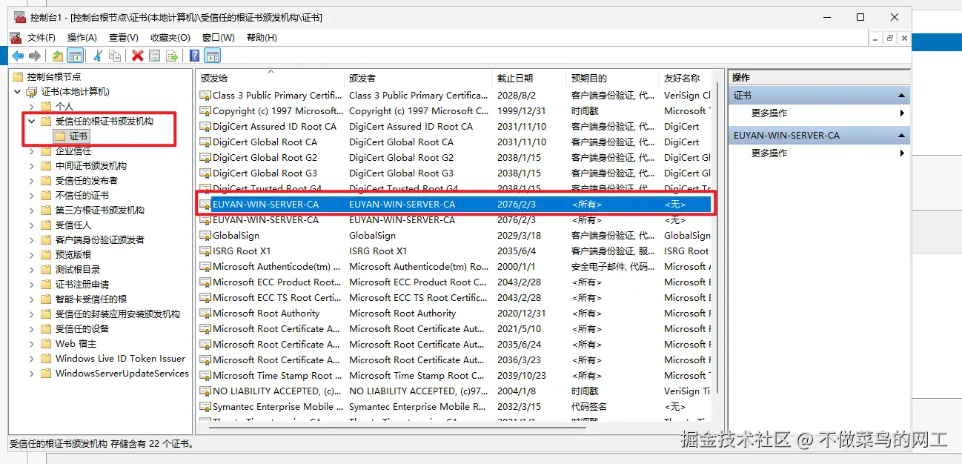The image size is (962, 464).
Task: Click the Cut scissors toolbar icon
Action: 97,56
